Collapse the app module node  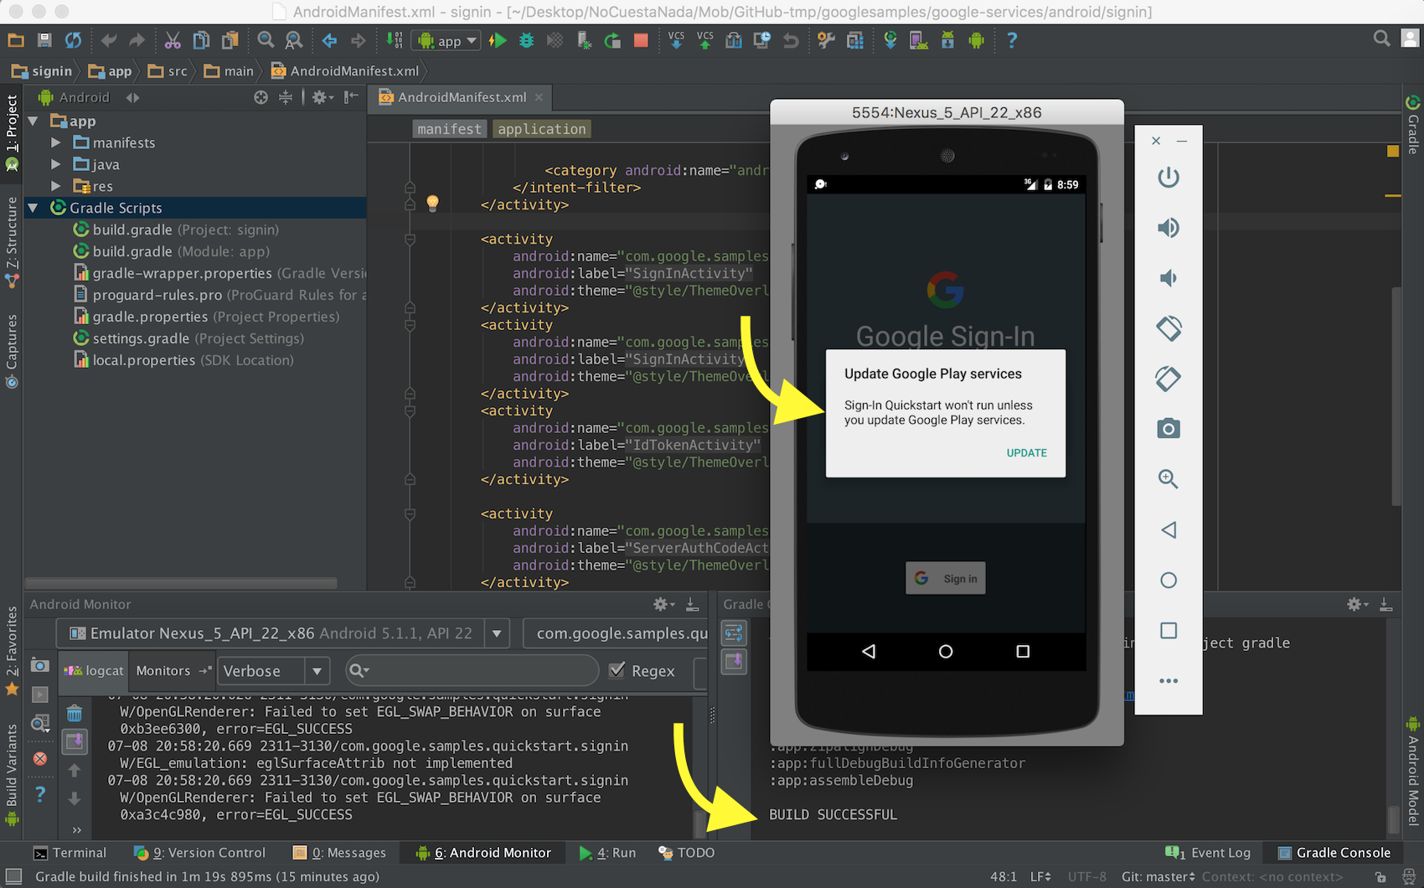pyautogui.click(x=34, y=121)
